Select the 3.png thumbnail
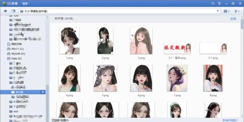 click(x=141, y=41)
